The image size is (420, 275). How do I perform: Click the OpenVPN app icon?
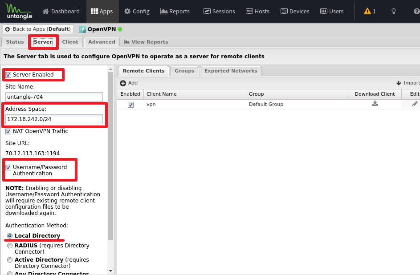[82, 29]
